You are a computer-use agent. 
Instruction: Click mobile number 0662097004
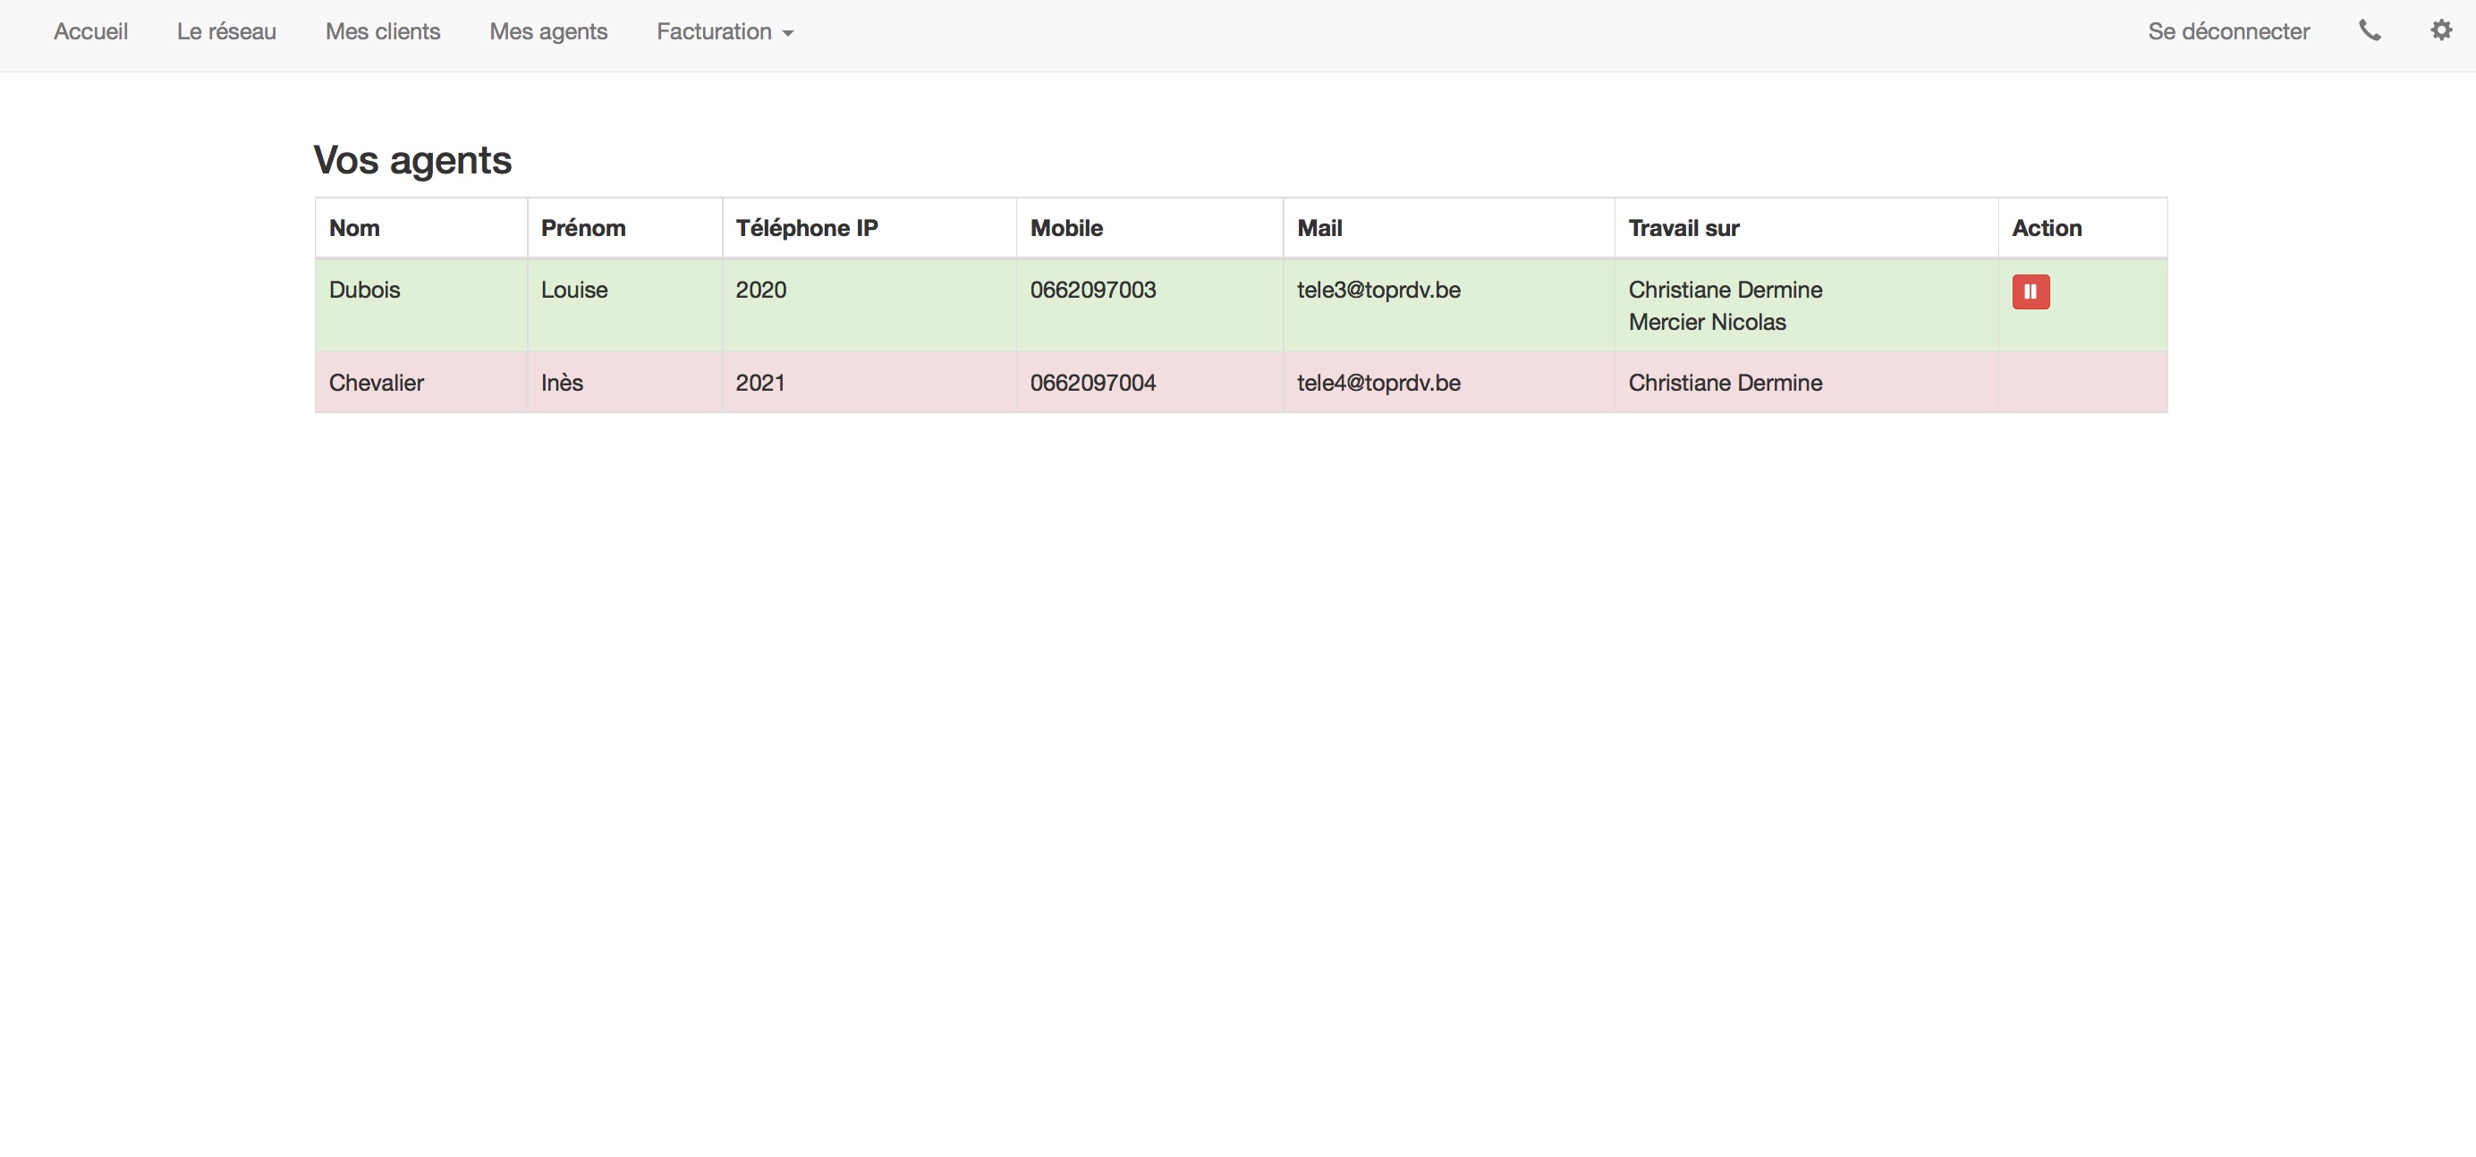(x=1093, y=383)
